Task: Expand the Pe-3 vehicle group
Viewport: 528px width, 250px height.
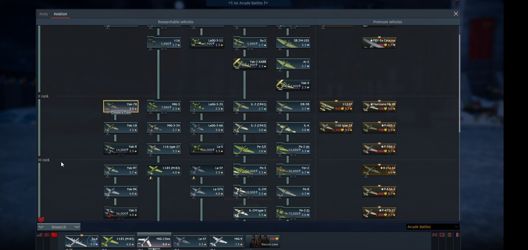Action: (x=250, y=177)
